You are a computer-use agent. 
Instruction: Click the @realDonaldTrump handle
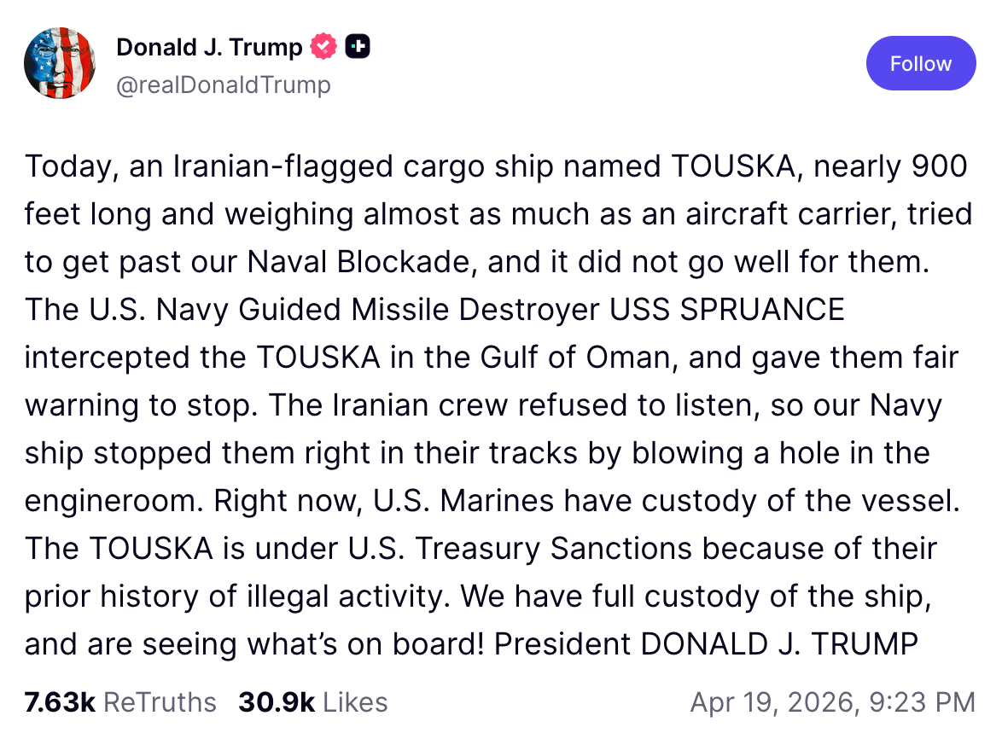223,85
